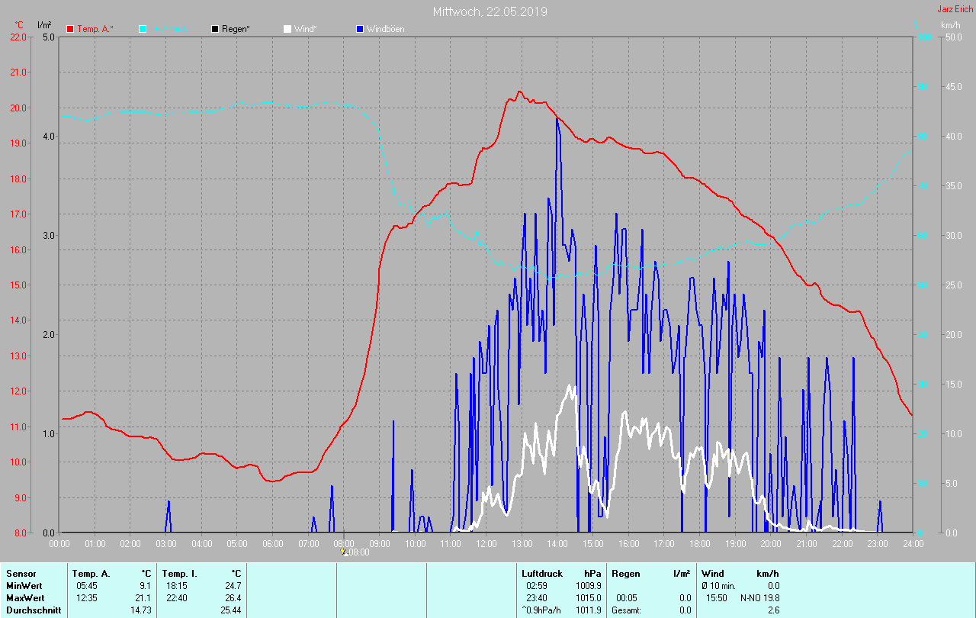Select the 'Durchschnitt' row label
The width and height of the screenshot is (976, 618).
[x=34, y=610]
